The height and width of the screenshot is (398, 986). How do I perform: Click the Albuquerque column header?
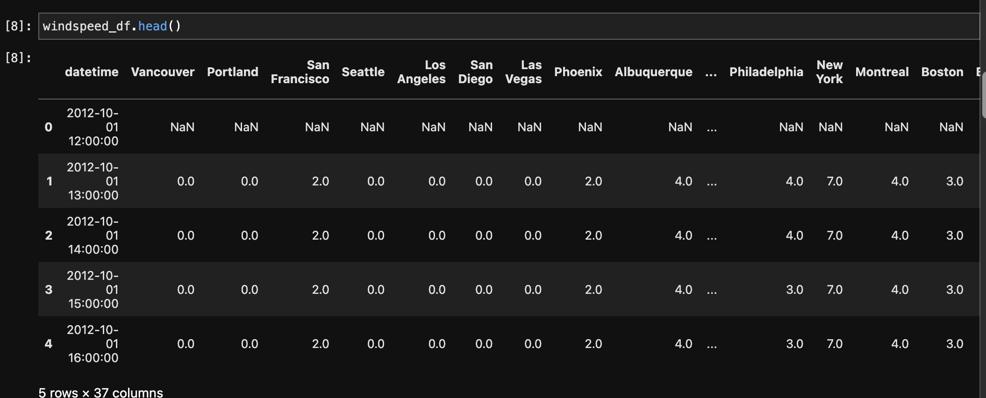click(x=653, y=72)
